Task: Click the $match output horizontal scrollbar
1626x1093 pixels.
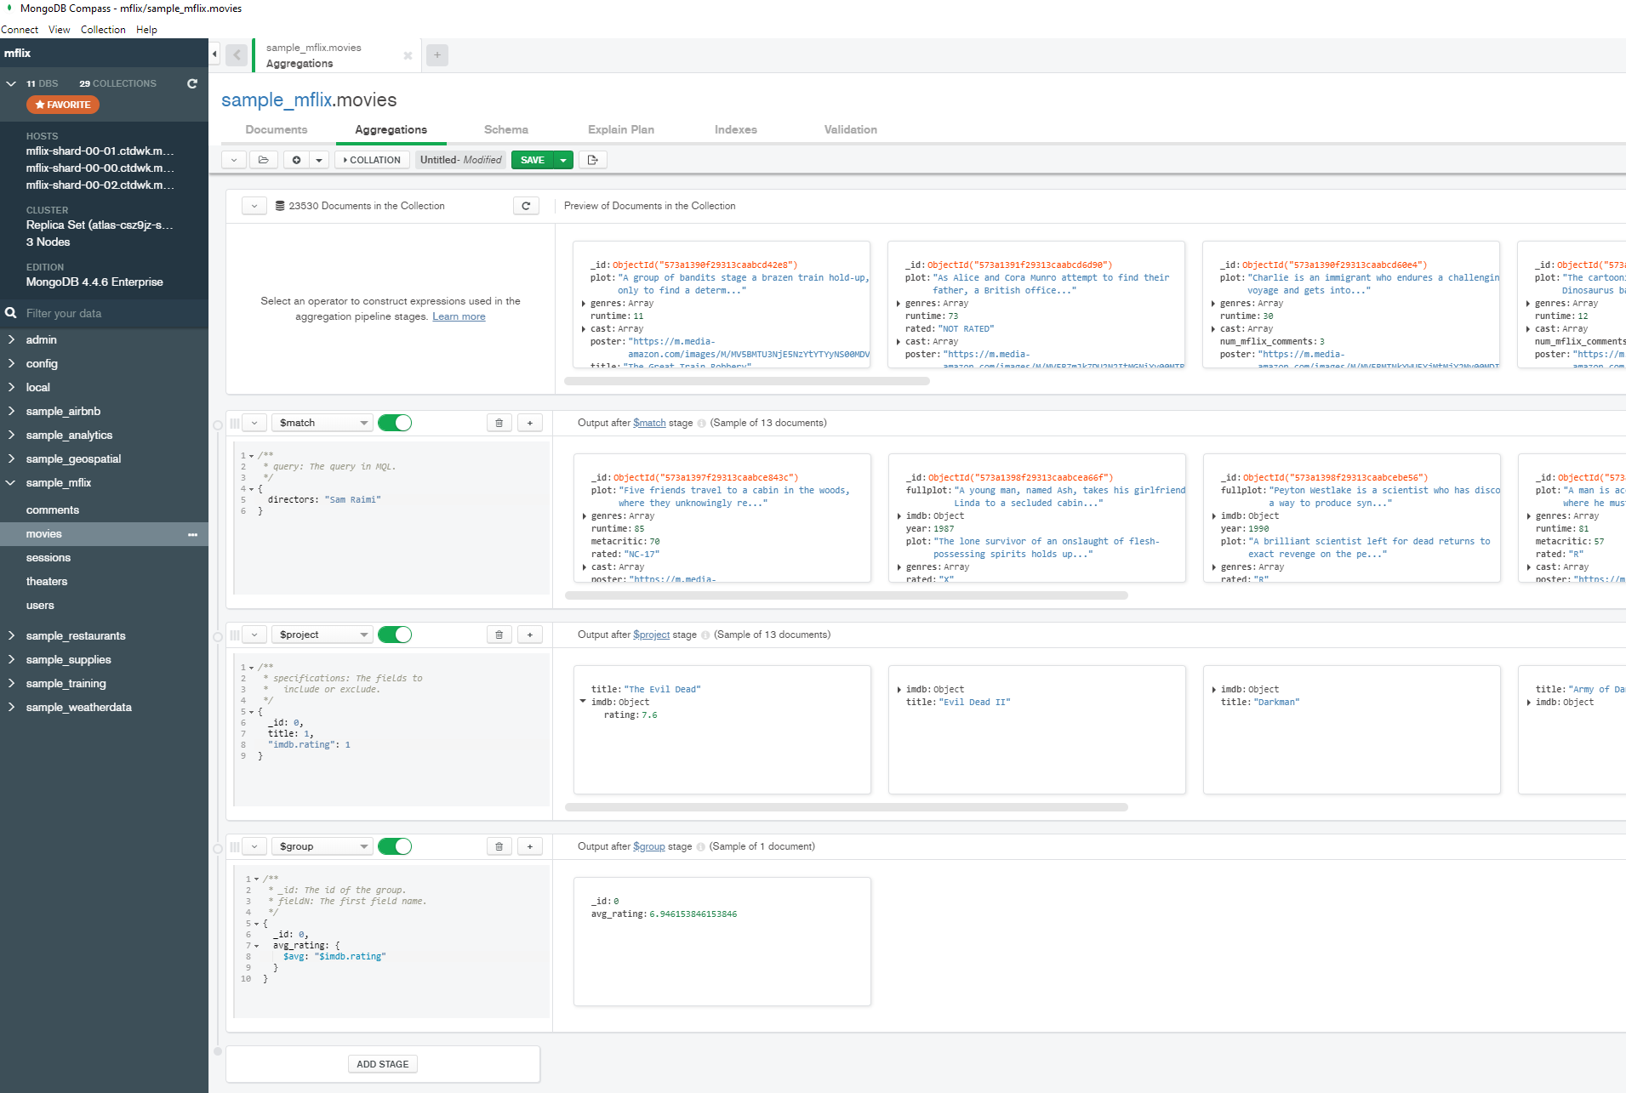Action: click(x=847, y=595)
